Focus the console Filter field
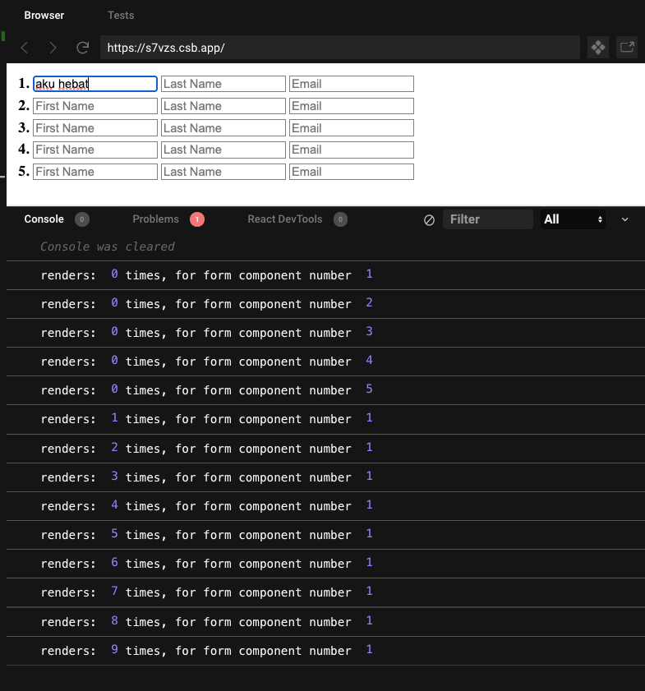This screenshot has width=645, height=691. pos(488,219)
